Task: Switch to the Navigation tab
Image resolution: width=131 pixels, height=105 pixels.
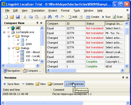Action: [11, 71]
